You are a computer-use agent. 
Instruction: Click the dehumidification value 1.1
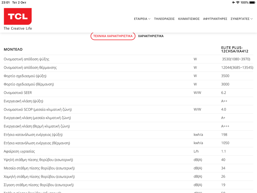[223, 151]
